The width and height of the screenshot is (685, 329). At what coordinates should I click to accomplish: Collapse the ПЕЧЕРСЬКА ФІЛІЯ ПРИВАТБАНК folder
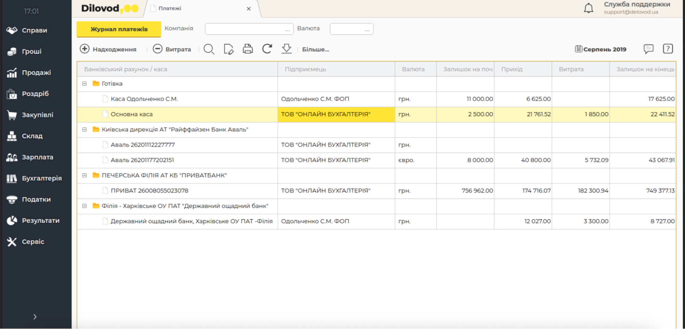pos(84,175)
